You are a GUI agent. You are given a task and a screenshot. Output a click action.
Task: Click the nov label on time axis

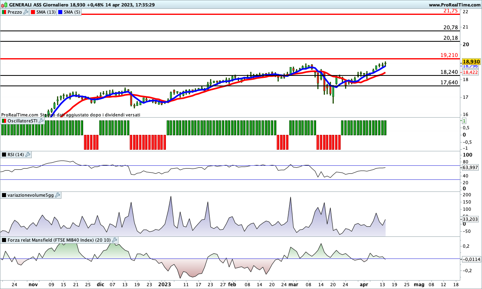click(x=33, y=284)
